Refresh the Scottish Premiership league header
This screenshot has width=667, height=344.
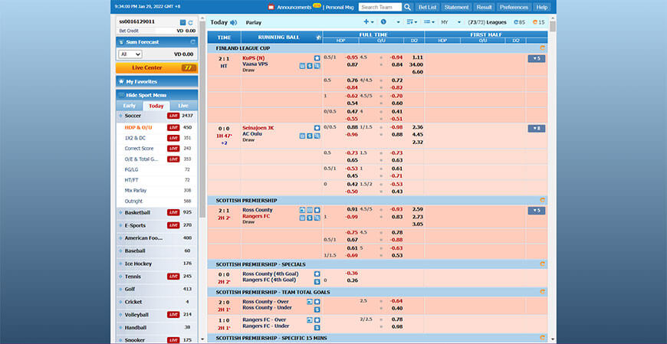(x=542, y=200)
